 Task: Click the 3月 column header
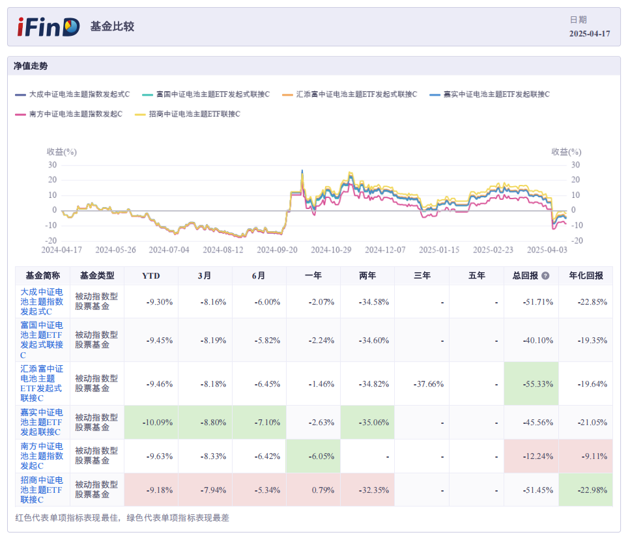pos(205,276)
